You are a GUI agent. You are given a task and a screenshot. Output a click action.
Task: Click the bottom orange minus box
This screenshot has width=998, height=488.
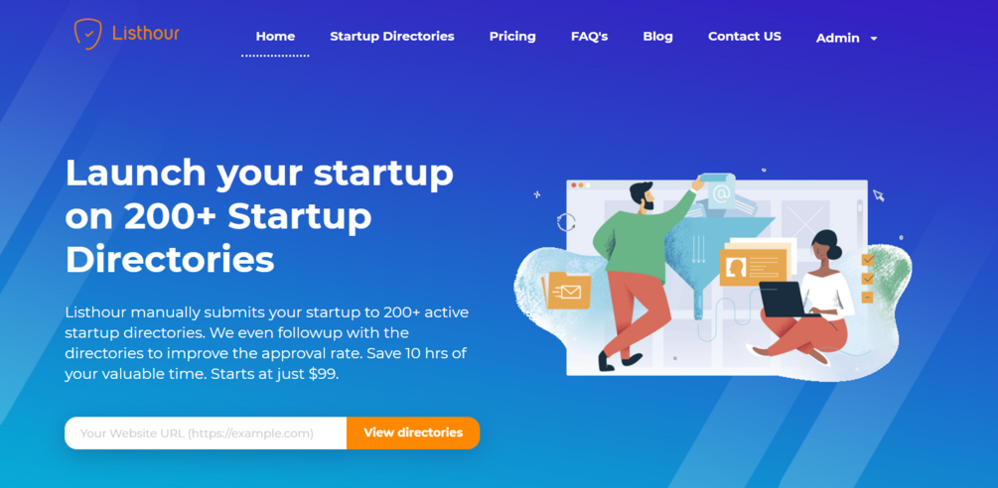pos(868,298)
